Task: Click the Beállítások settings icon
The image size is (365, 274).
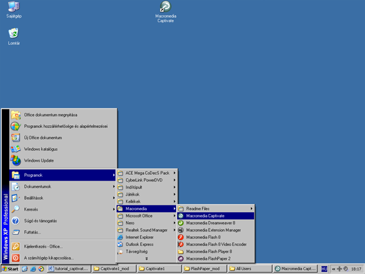Action: click(x=16, y=198)
